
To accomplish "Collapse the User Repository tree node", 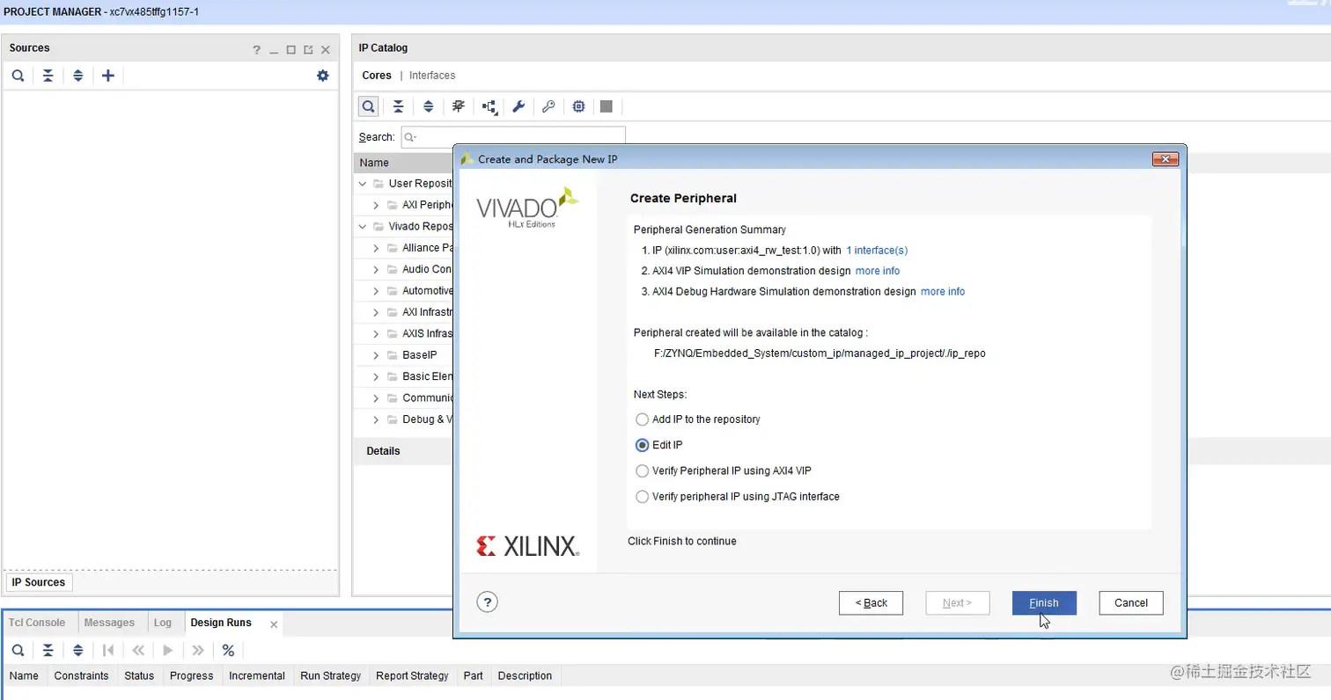I will coord(362,184).
